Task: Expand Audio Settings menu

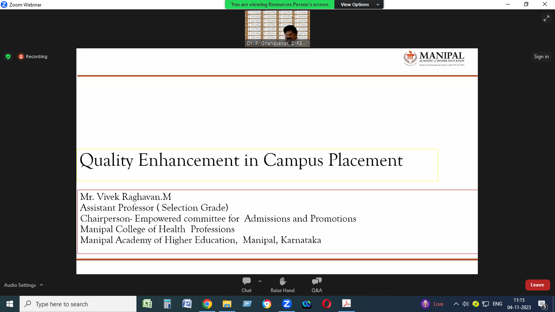Action: (x=24, y=285)
